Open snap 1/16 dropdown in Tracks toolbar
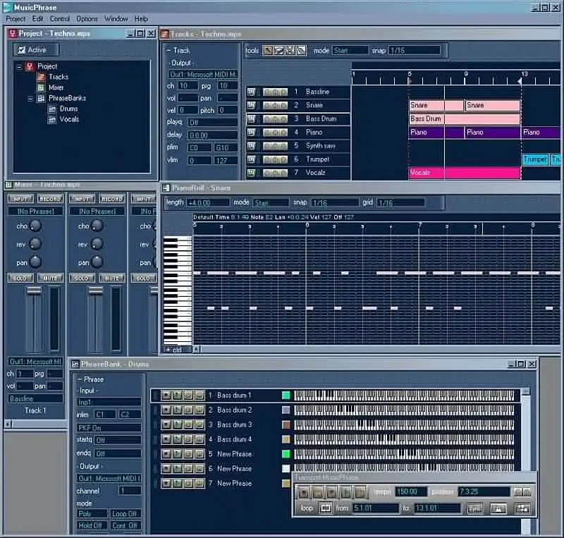This screenshot has height=538, width=564. (415, 50)
